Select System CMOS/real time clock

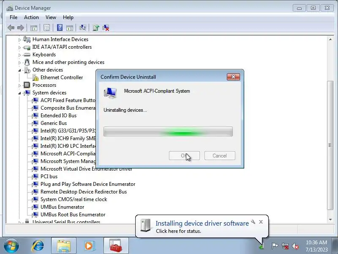(74, 199)
